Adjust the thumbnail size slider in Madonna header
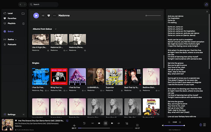Viewport: 211px width, 132px height. coord(153,16)
